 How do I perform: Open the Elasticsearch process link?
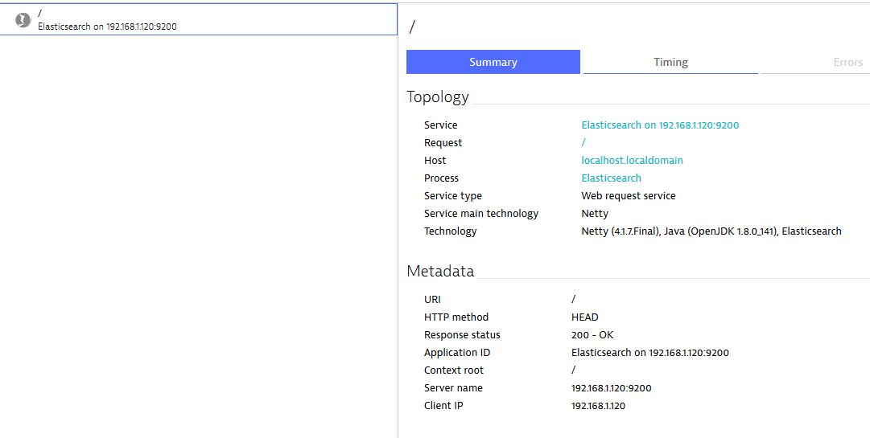pos(611,178)
